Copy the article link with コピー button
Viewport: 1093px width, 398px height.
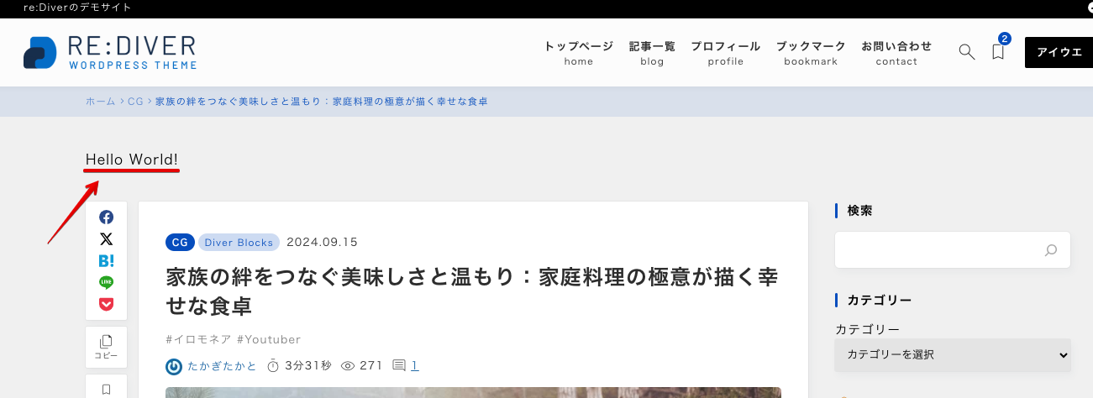pyautogui.click(x=107, y=348)
